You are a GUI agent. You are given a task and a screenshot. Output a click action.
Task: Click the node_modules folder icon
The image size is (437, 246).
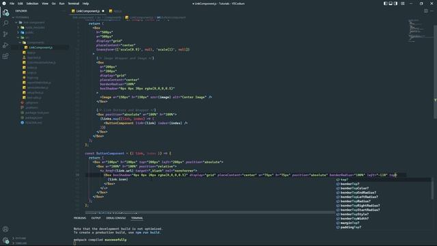23,27
